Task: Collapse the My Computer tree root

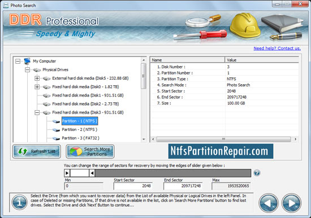Action: coord(18,61)
